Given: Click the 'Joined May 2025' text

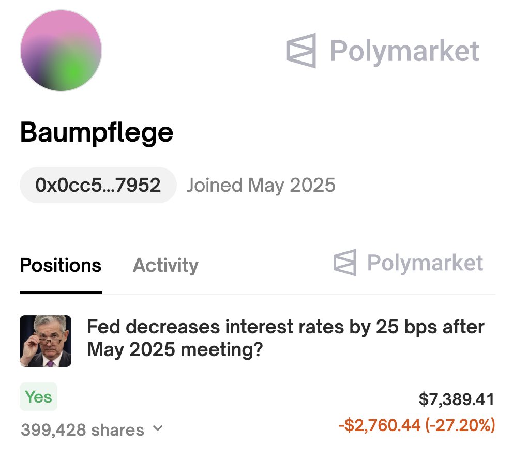Looking at the screenshot, I should point(261,185).
